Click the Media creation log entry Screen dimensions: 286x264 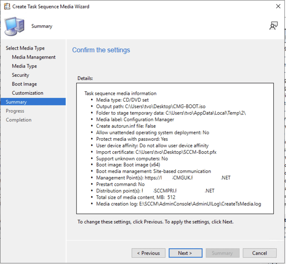point(178,204)
